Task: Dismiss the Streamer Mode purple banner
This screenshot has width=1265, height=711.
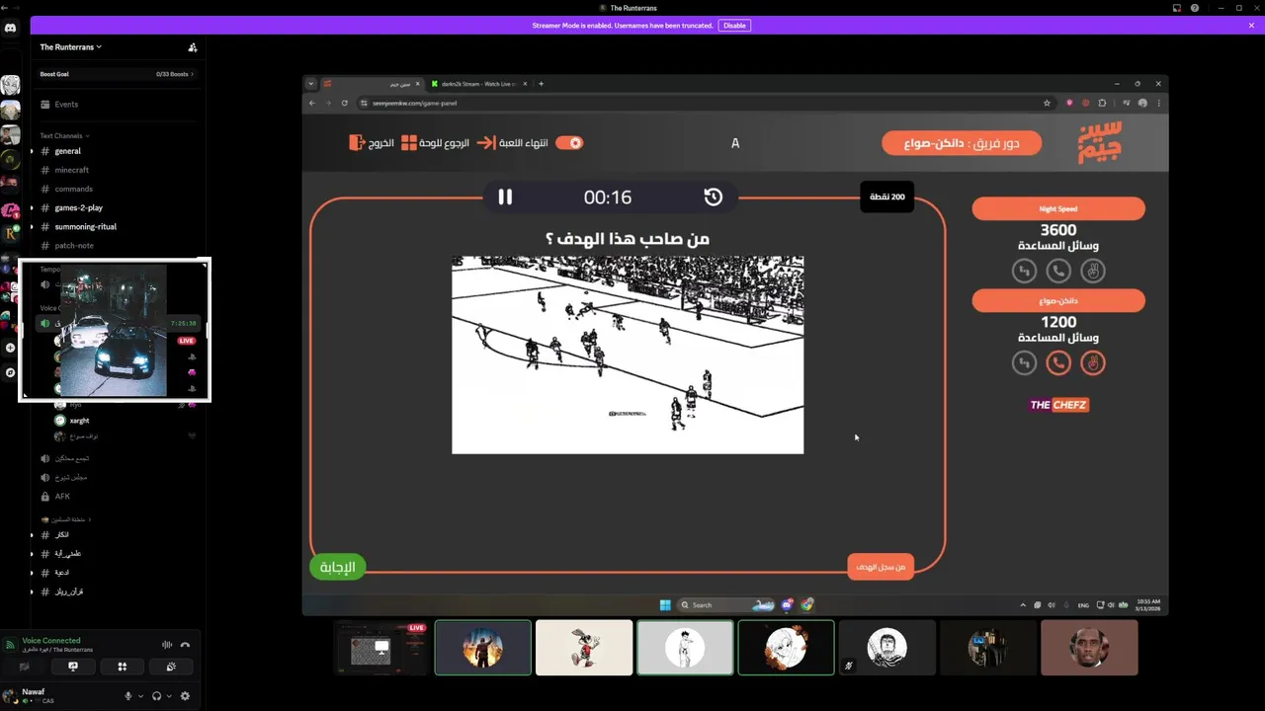Action: point(1251,26)
